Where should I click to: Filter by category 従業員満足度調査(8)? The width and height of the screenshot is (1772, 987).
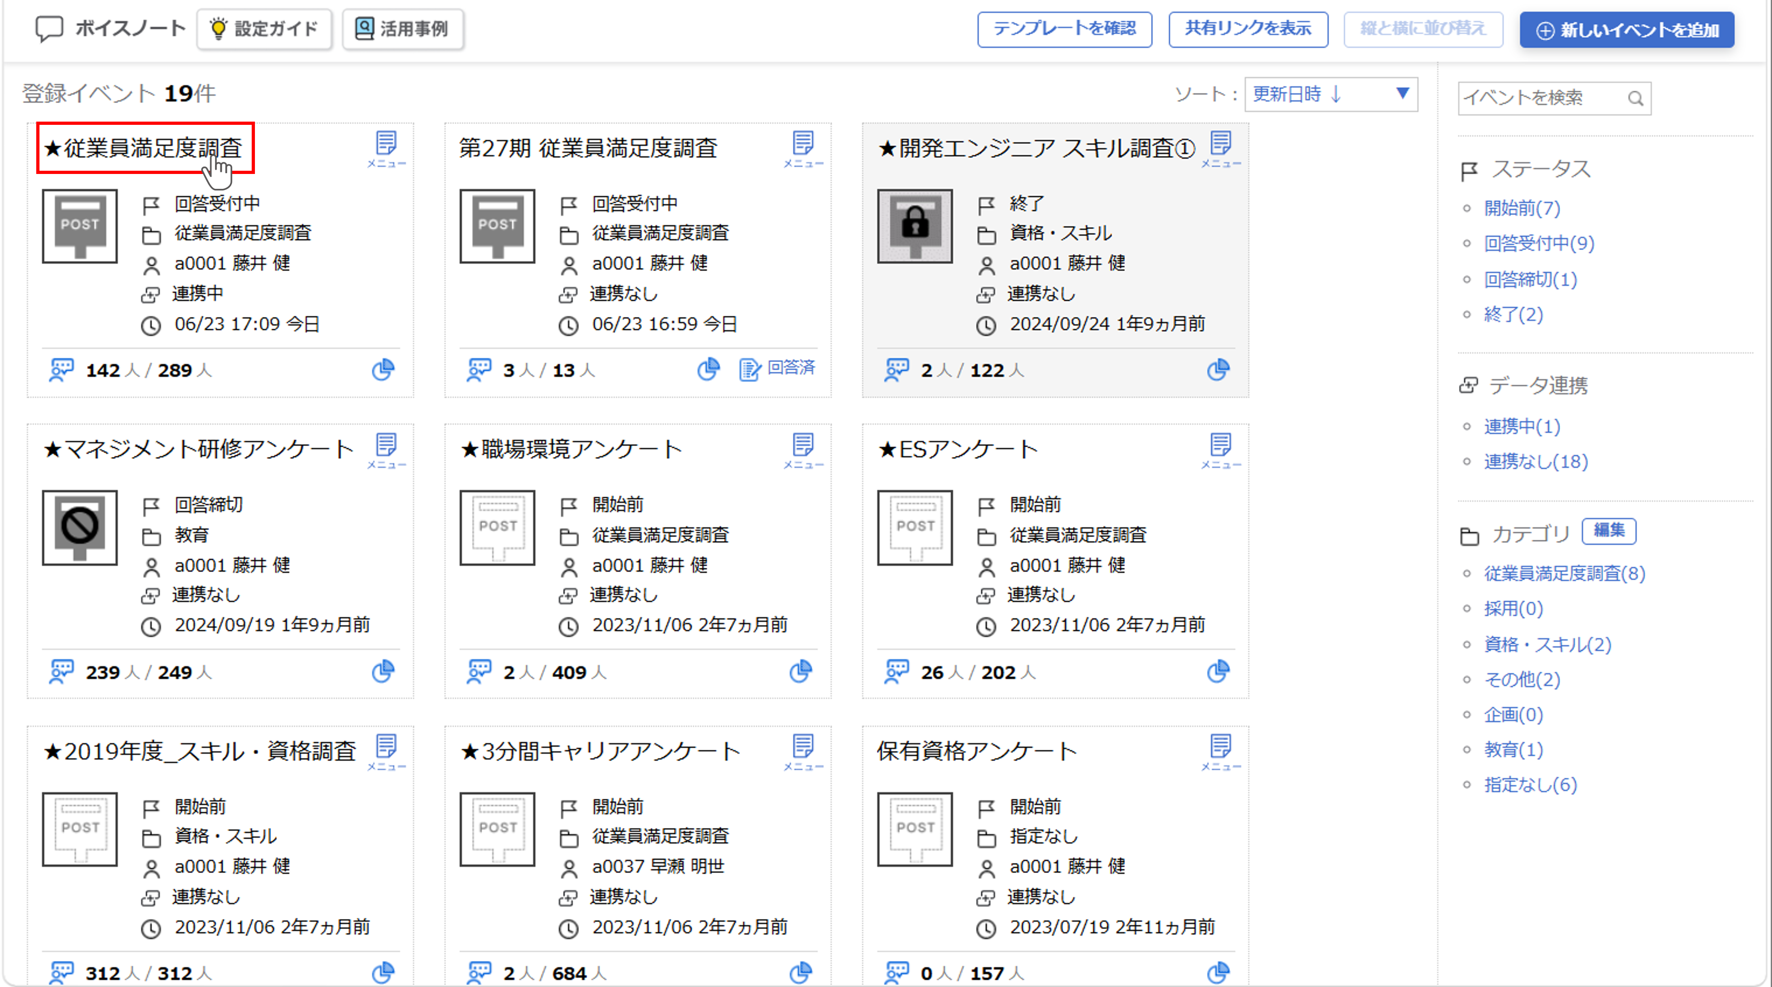tap(1564, 573)
